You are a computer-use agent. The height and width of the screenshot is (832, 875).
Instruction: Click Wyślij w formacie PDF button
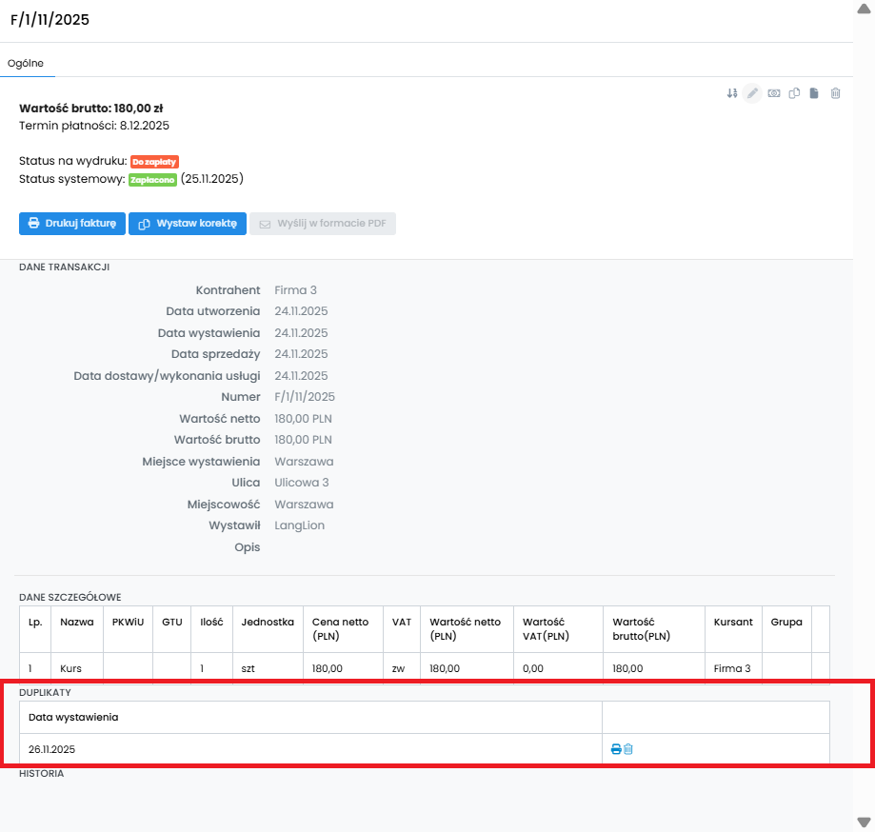click(x=323, y=224)
